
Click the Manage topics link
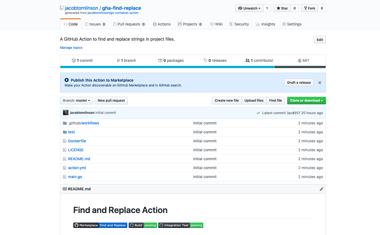[71, 48]
